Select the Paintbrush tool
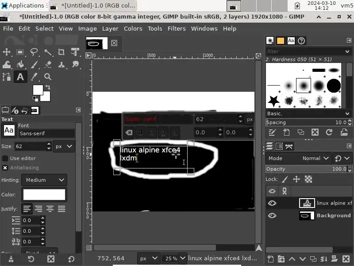354x266 pixels. (x=34, y=65)
